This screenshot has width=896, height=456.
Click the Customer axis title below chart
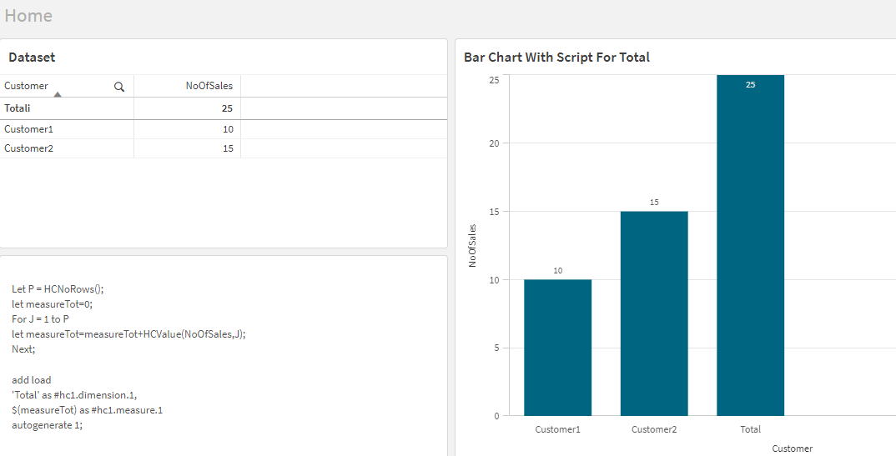(792, 448)
